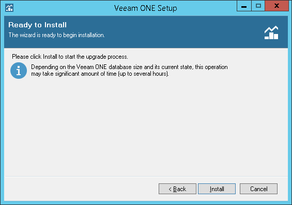This screenshot has width=292, height=205.
Task: Click the Depending on the Veeam ONE database line
Action: click(129, 67)
